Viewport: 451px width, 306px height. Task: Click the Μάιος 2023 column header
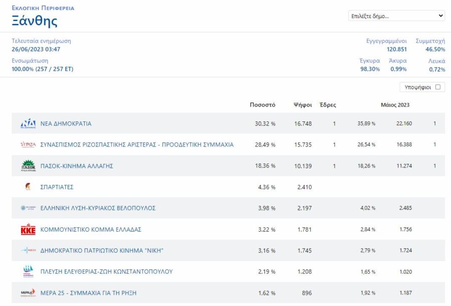[395, 105]
